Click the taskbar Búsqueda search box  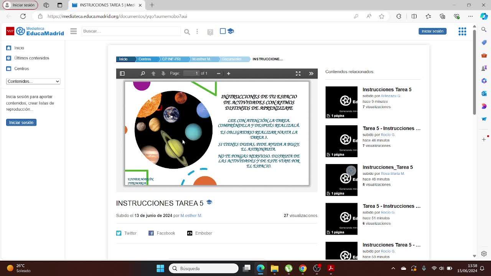(203, 268)
